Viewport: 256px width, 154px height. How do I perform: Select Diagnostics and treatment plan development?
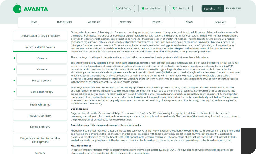coord(40,140)
